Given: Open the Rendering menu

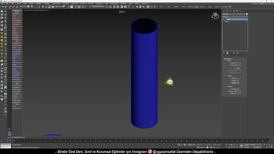Looking at the screenshot, I should pos(66,3).
